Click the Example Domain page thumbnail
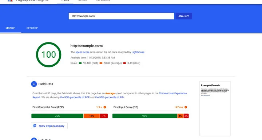The width and height of the screenshot is (262, 140). 215,108
